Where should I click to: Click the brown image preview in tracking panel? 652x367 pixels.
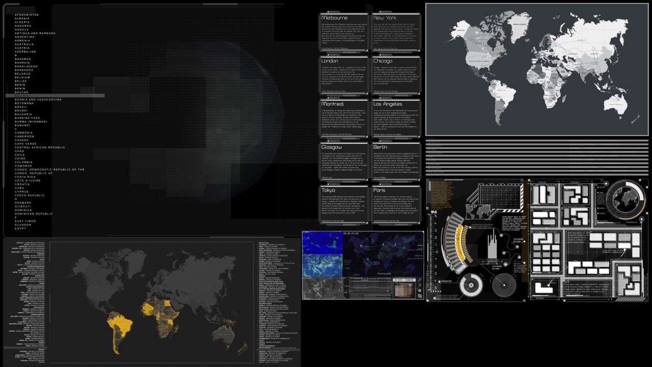404,290
